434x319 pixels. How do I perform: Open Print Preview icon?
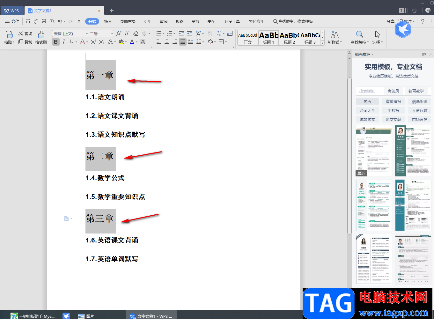pyautogui.click(x=52, y=21)
